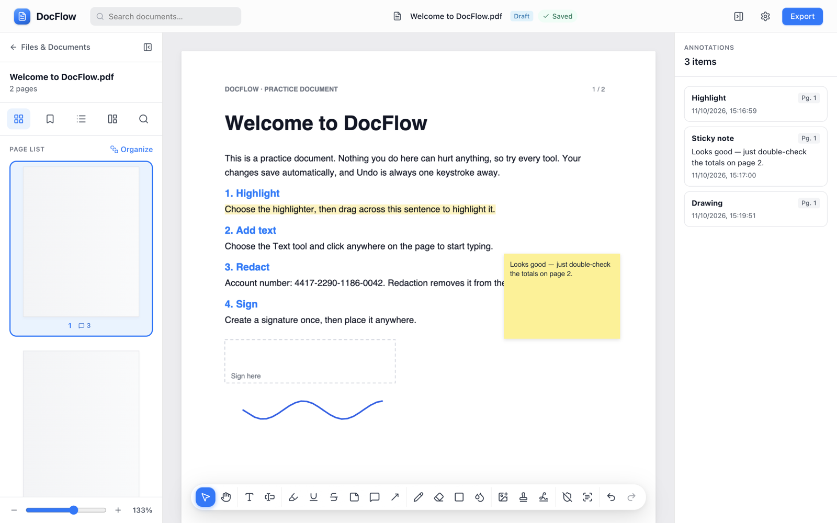This screenshot has width=837, height=523.
Task: Select the pointer selection tool
Action: tap(206, 497)
